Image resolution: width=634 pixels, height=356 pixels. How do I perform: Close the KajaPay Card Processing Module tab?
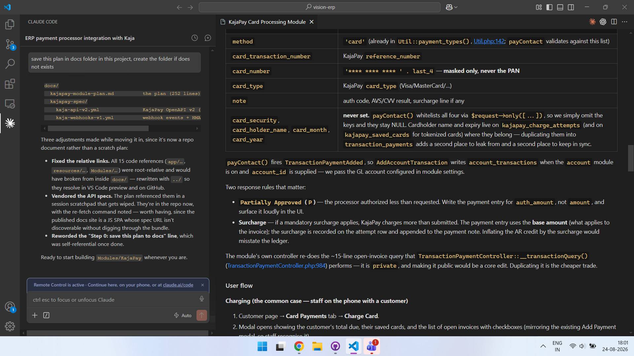(x=311, y=22)
